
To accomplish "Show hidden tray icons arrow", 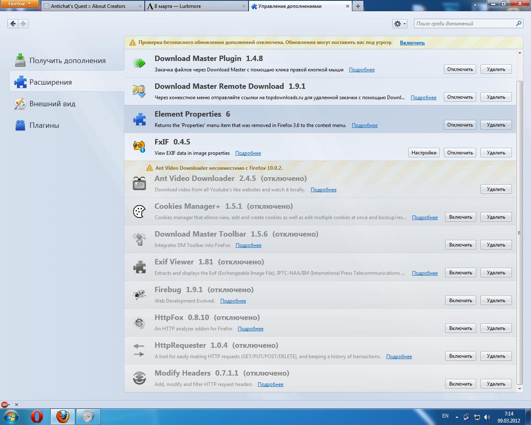I will click(457, 417).
